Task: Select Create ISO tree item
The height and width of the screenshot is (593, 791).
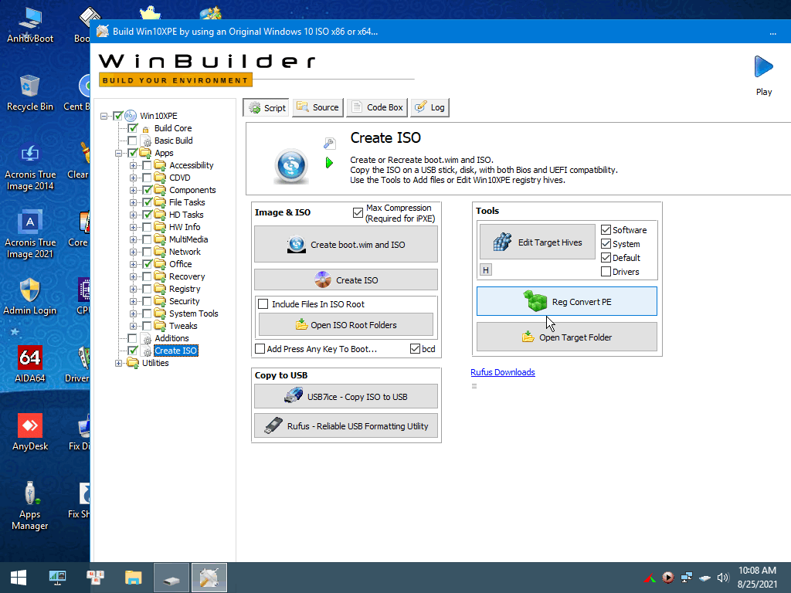Action: click(175, 351)
